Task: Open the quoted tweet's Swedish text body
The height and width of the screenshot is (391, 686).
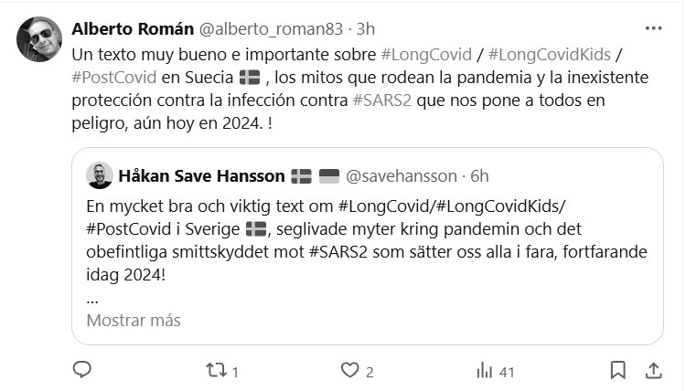Action: 367,240
